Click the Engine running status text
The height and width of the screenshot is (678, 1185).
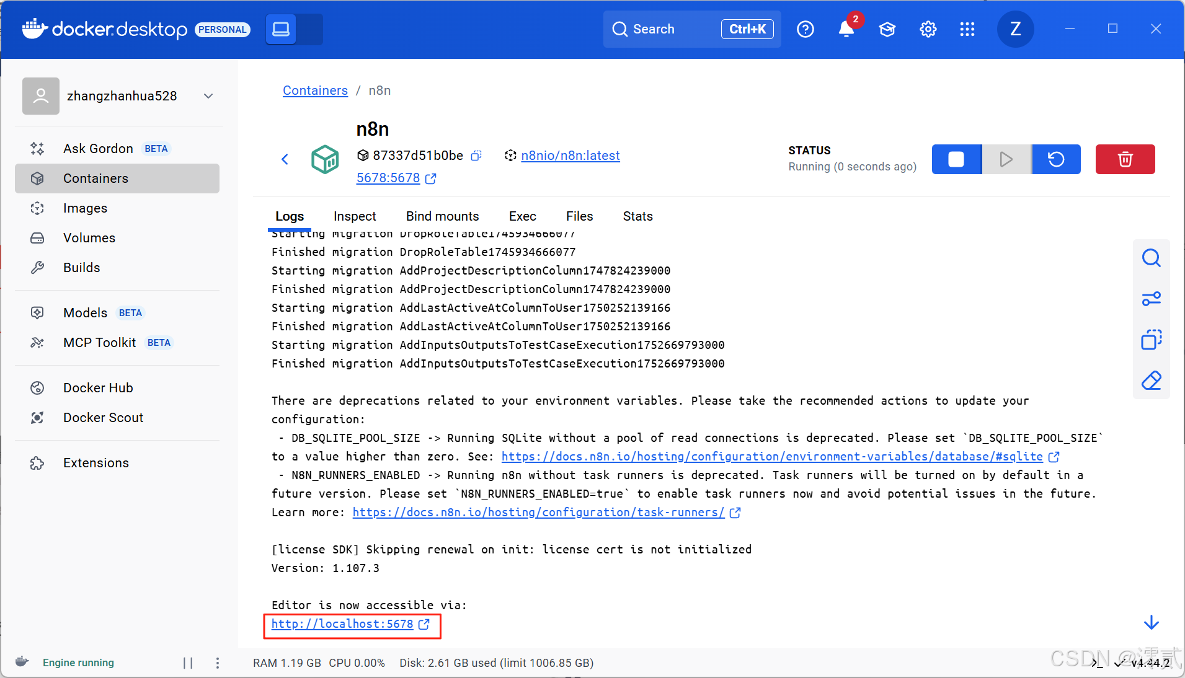coord(78,663)
